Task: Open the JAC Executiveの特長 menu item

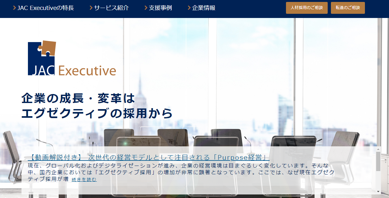Action: click(46, 8)
